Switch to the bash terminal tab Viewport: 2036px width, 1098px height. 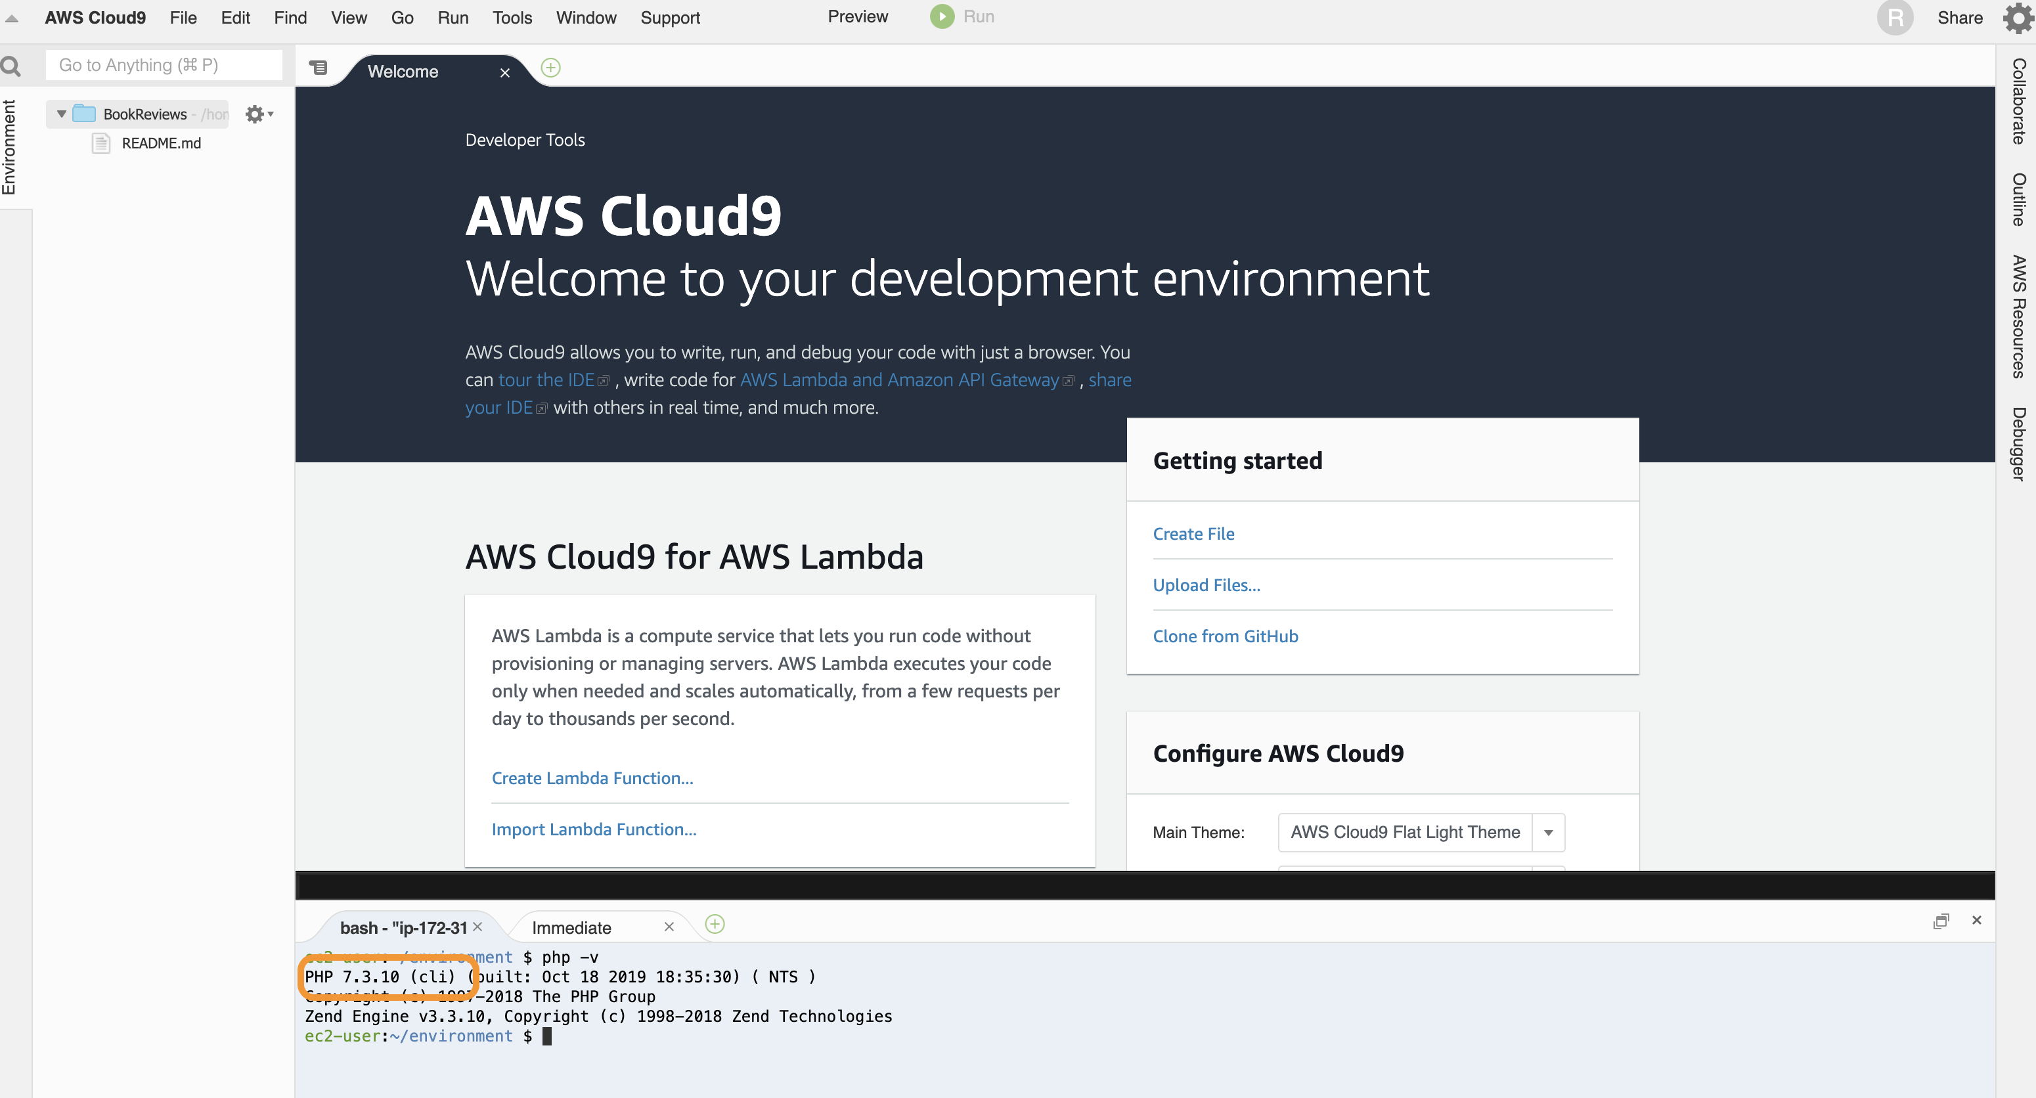(x=403, y=927)
